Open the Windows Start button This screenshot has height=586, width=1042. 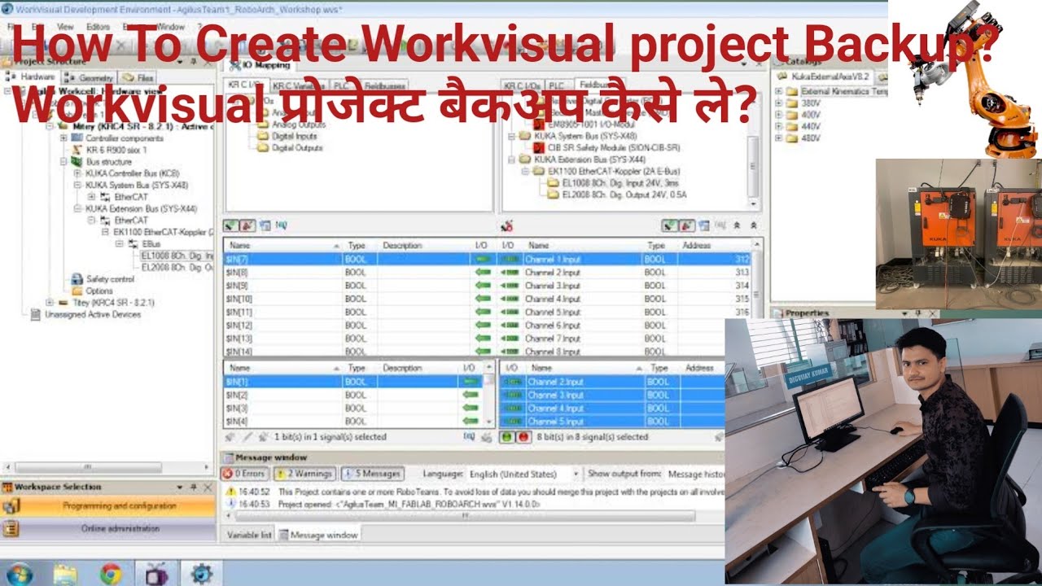20,573
